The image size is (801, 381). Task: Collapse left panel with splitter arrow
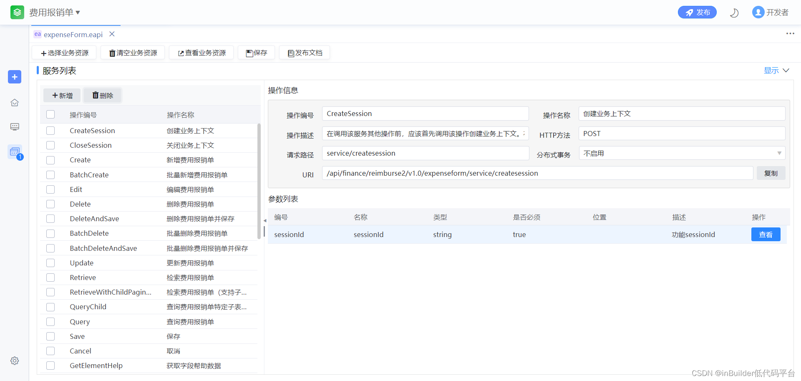click(264, 220)
